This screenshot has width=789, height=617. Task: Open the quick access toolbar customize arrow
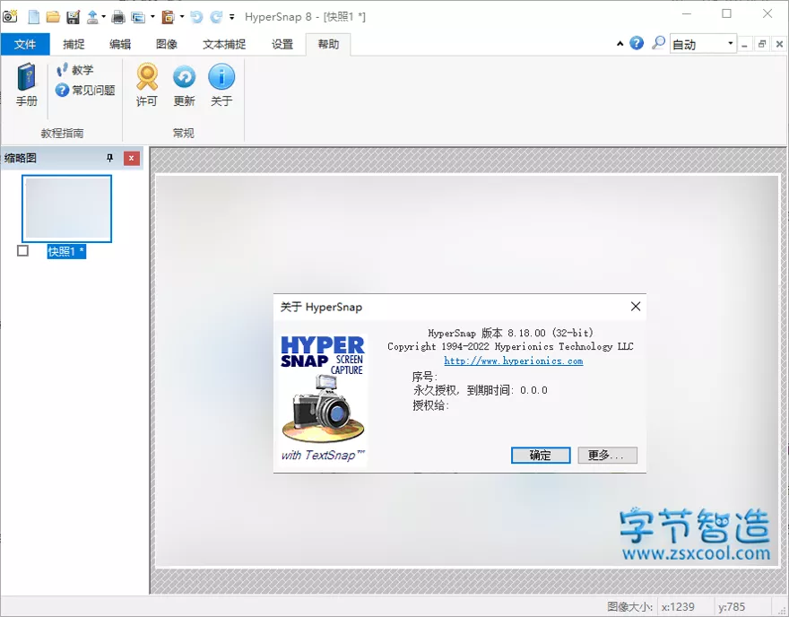(x=231, y=17)
